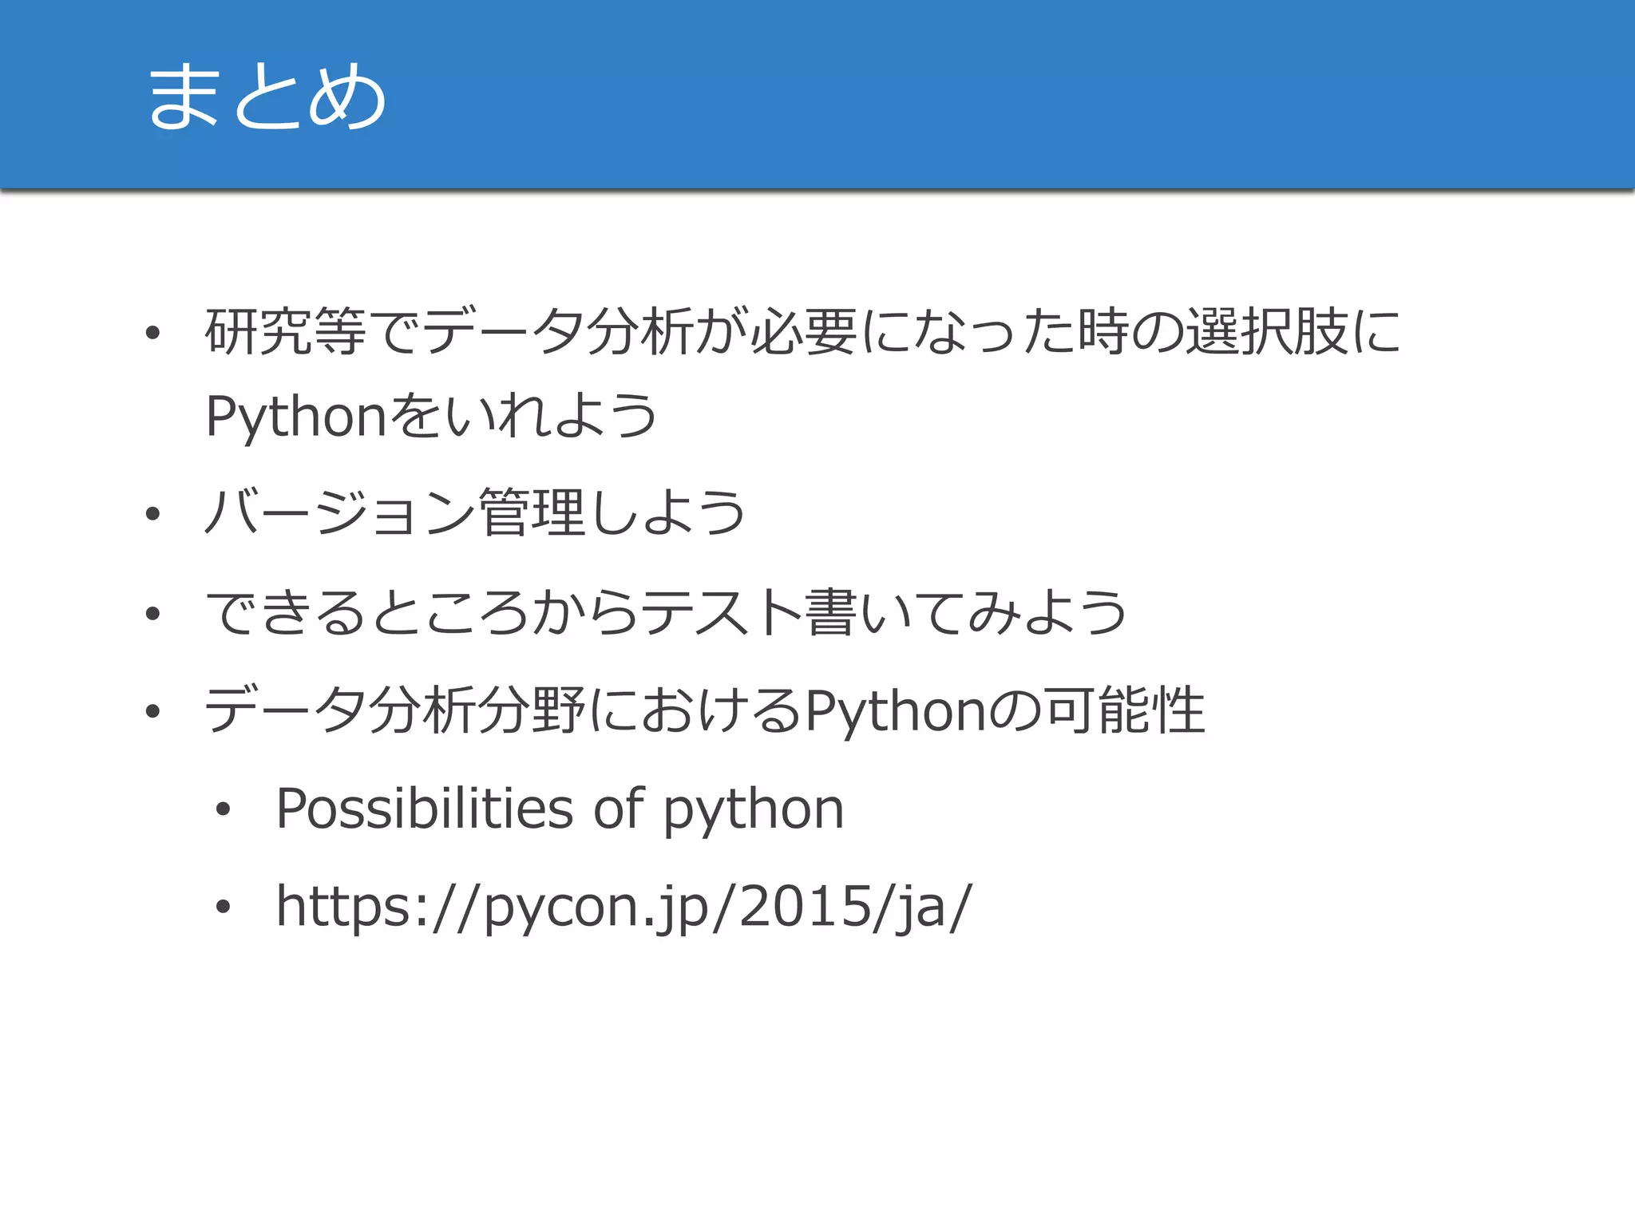Select the line 研究等でデータ分析が必要になった時の選択肢に
Viewport: 1635px width, 1226px height.
(802, 332)
